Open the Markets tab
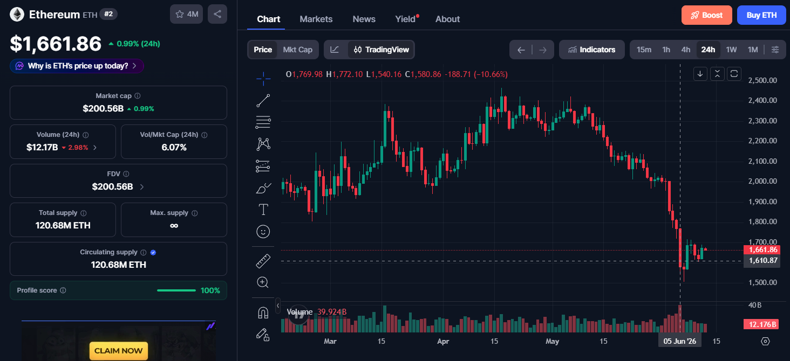 click(316, 19)
